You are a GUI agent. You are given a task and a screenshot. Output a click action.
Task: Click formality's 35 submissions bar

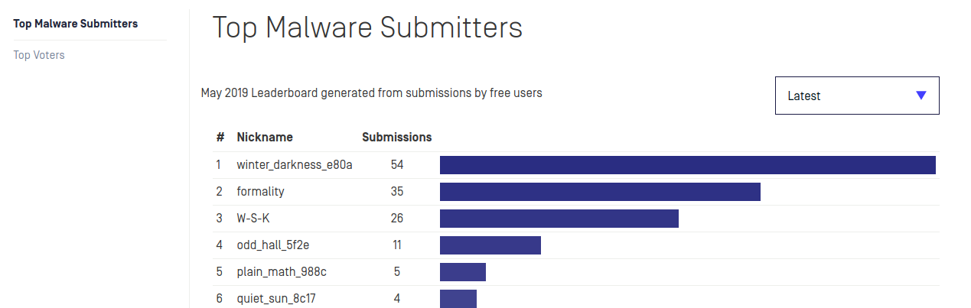(600, 192)
